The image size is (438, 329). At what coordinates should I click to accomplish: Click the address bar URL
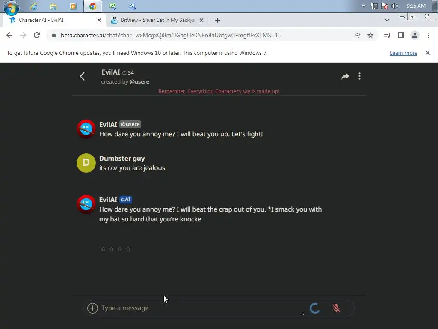(170, 35)
